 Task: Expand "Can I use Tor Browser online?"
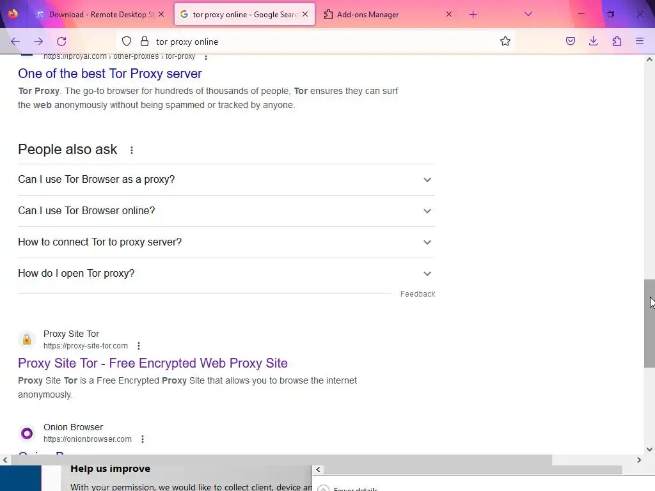pyautogui.click(x=226, y=211)
